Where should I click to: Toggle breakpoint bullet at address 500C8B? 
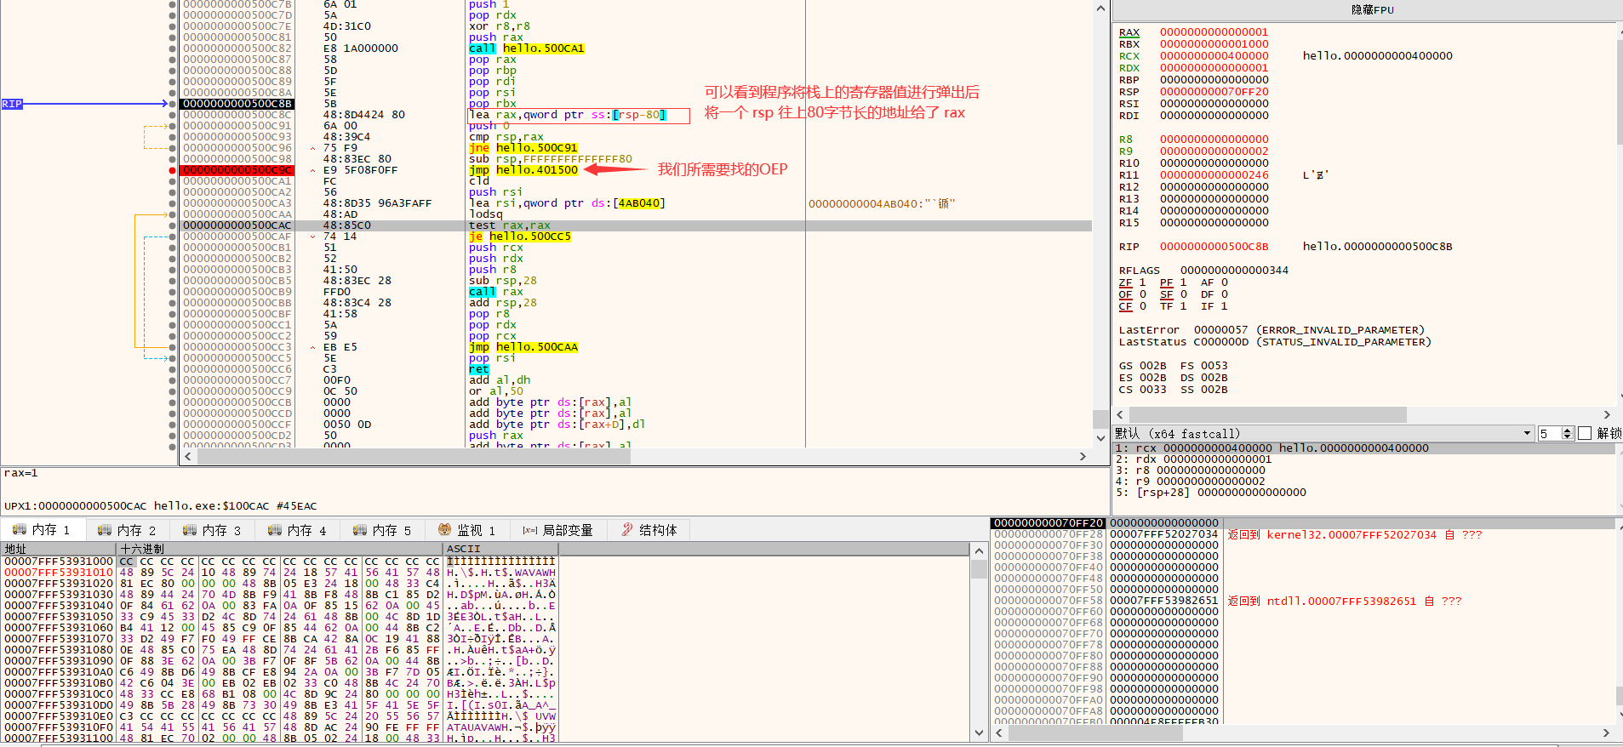pyautogui.click(x=173, y=104)
